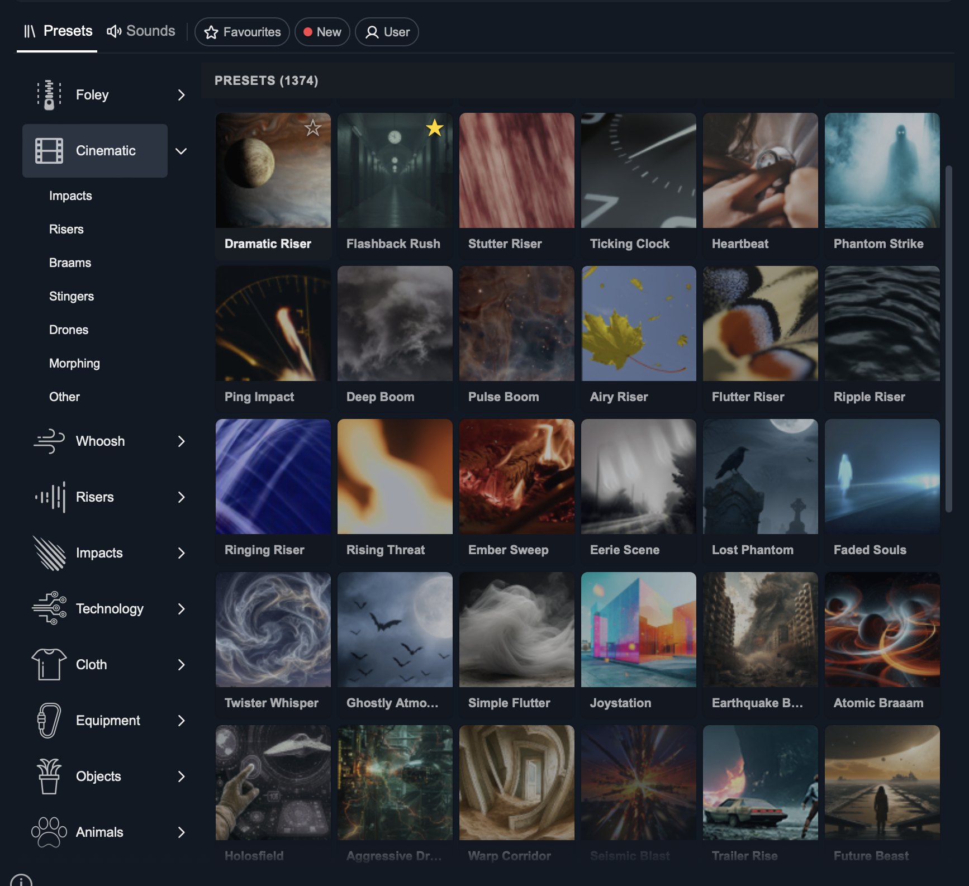Select the Stingers subcategory

pos(72,296)
